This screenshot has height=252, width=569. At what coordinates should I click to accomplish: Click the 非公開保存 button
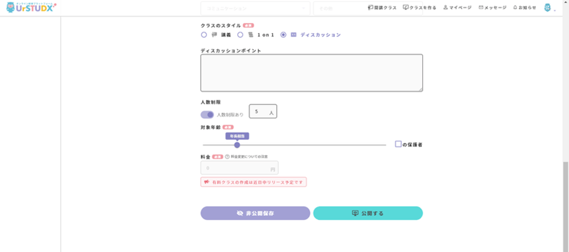[x=255, y=213]
